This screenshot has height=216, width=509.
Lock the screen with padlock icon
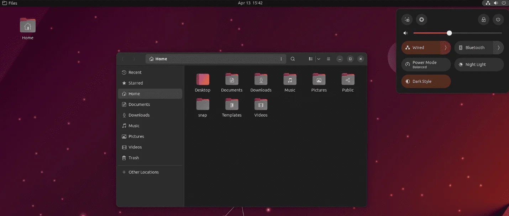click(483, 20)
